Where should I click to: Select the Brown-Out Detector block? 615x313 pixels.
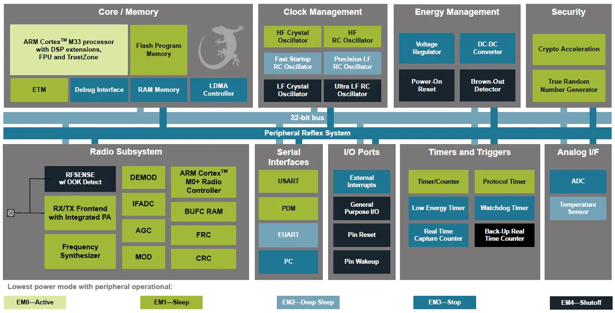488,86
